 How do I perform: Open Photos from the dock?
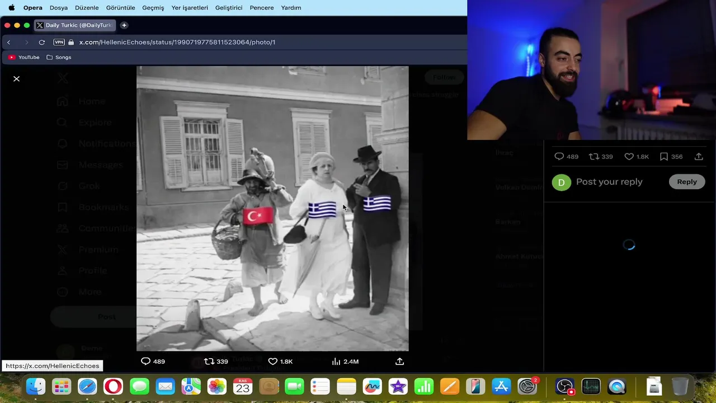coord(216,386)
